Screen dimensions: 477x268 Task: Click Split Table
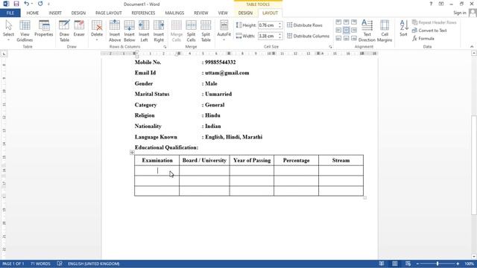point(206,31)
